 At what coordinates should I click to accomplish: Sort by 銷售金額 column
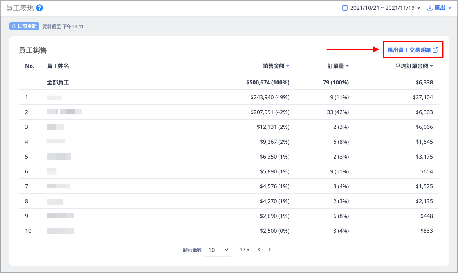click(x=276, y=66)
